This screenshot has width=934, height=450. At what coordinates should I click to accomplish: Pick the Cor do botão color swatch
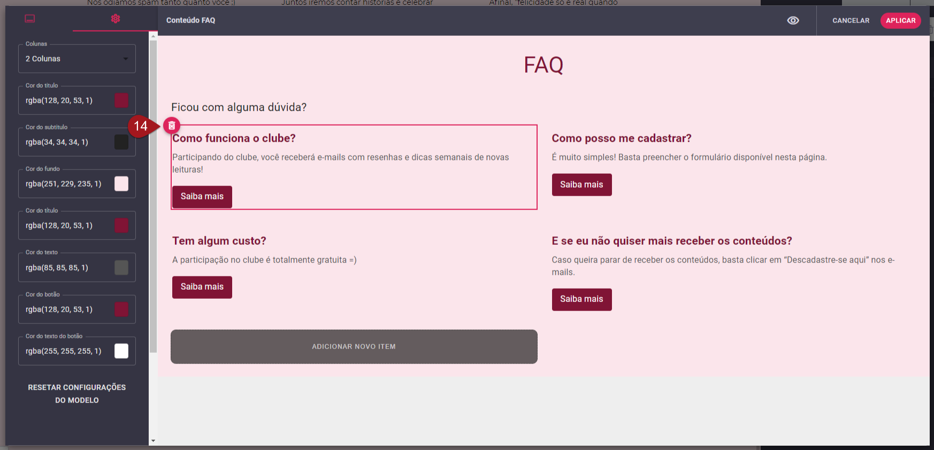pos(121,309)
